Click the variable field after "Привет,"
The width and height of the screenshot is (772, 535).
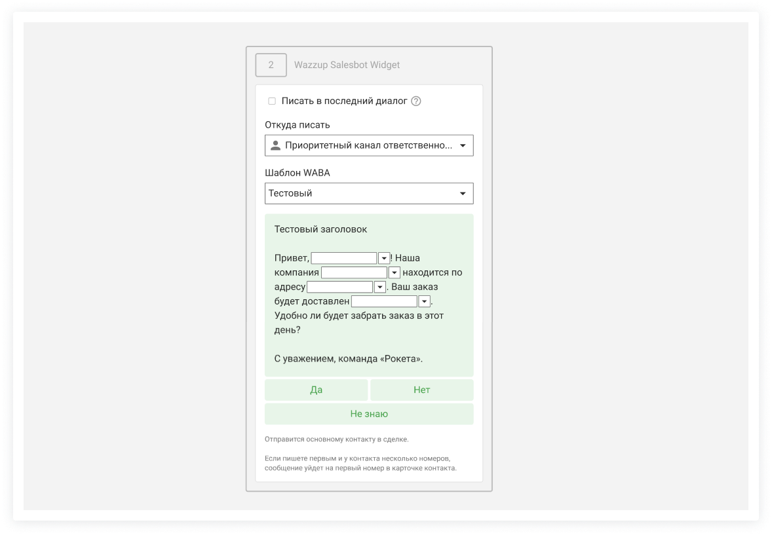pos(344,258)
